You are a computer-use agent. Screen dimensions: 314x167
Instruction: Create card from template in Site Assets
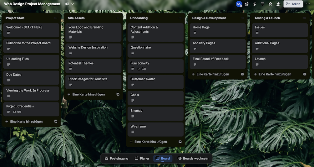(x=118, y=94)
